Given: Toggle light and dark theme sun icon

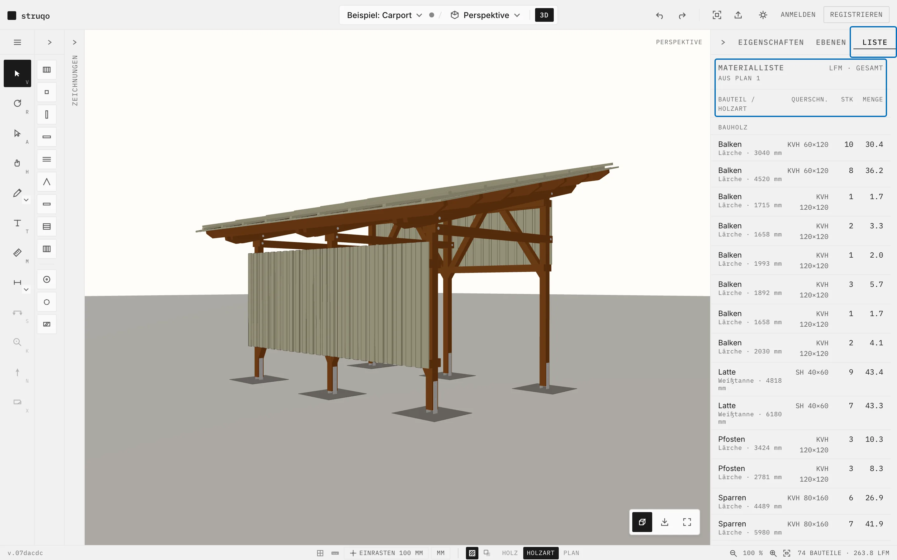Looking at the screenshot, I should coord(763,15).
